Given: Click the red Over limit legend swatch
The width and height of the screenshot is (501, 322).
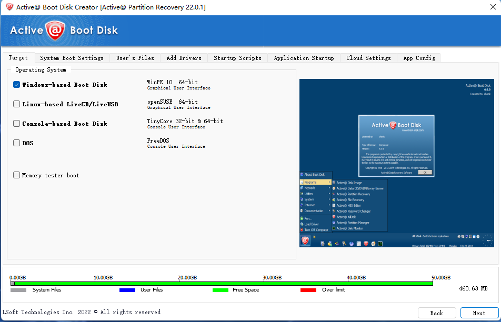Looking at the screenshot, I should (x=308, y=290).
